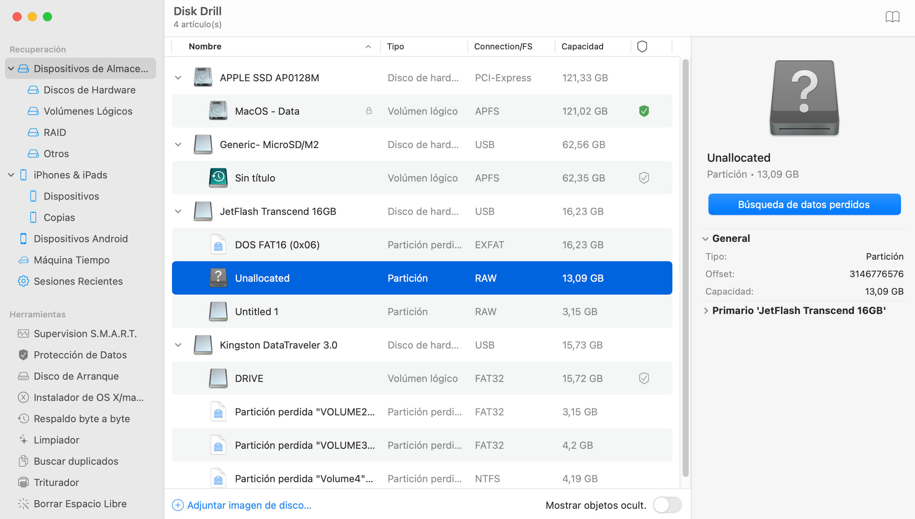Image resolution: width=915 pixels, height=519 pixels.
Task: Click the shield icon on Sin título volume
Action: [x=644, y=178]
